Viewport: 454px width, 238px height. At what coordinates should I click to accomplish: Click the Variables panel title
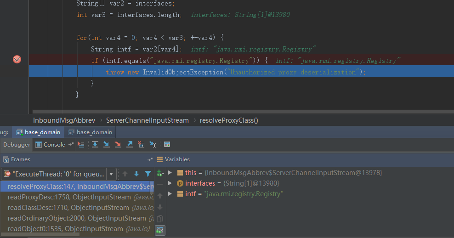coord(177,159)
